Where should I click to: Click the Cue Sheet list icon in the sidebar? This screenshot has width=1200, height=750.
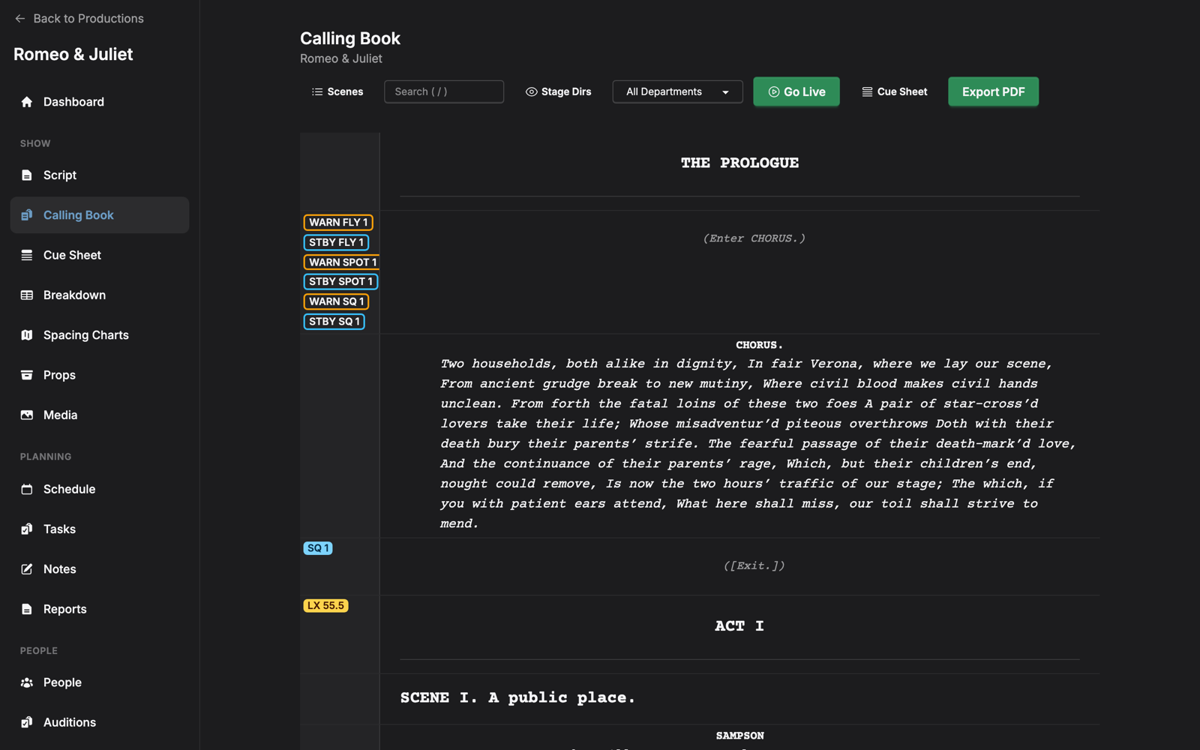pyautogui.click(x=27, y=255)
